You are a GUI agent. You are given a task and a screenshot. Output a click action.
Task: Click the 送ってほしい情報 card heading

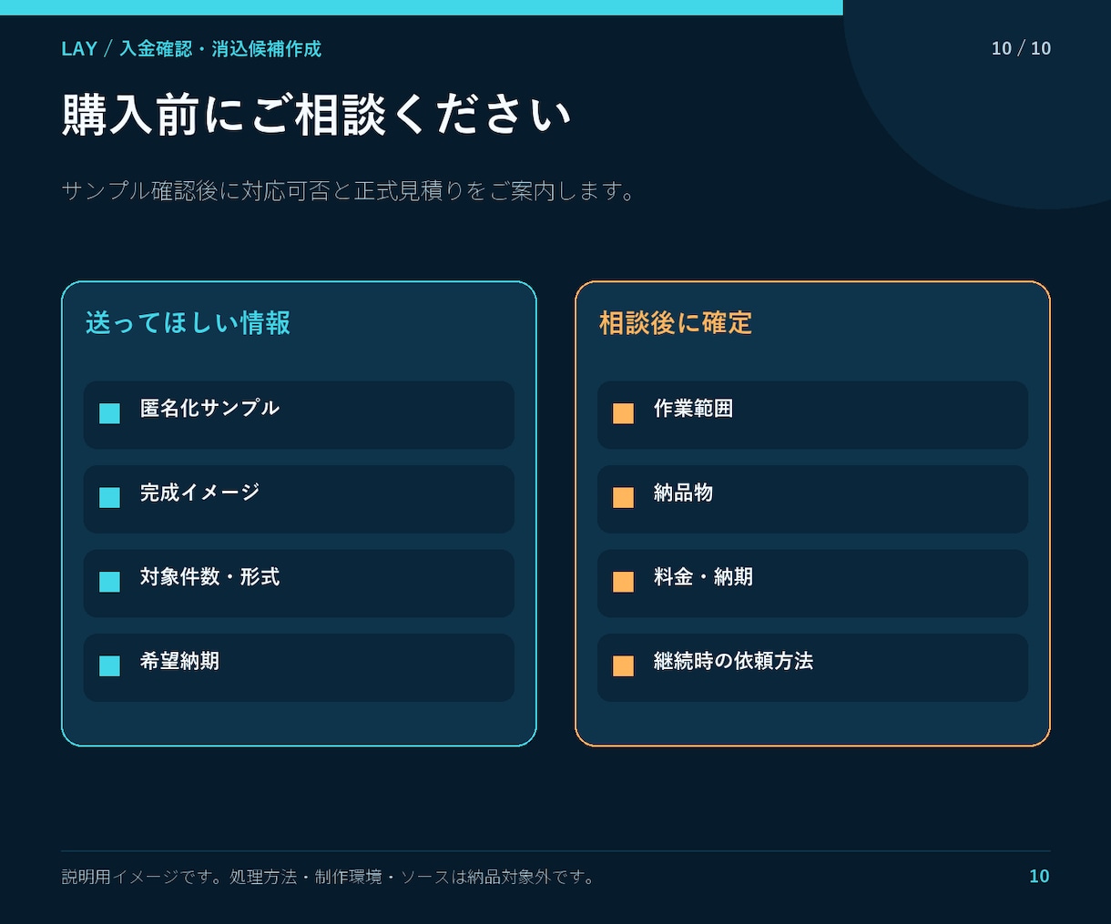pyautogui.click(x=188, y=323)
